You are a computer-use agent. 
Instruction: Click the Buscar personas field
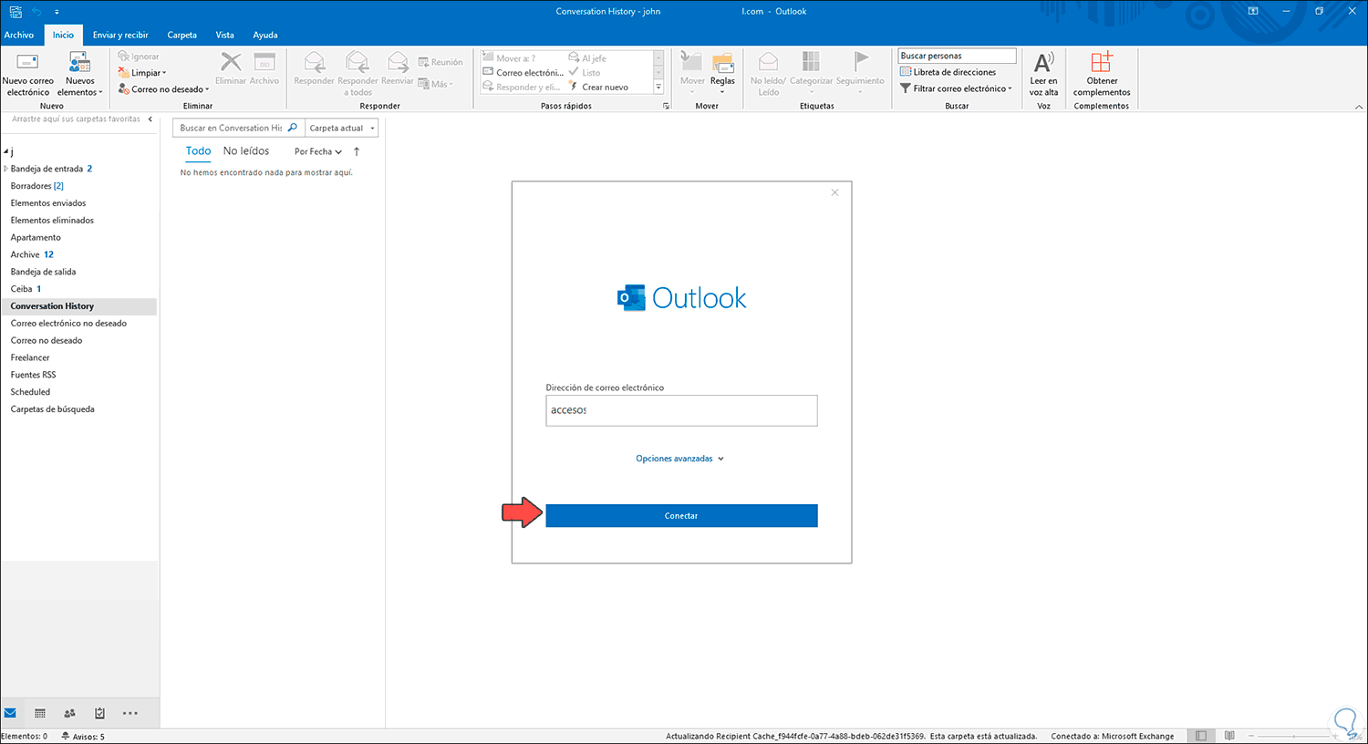point(957,56)
